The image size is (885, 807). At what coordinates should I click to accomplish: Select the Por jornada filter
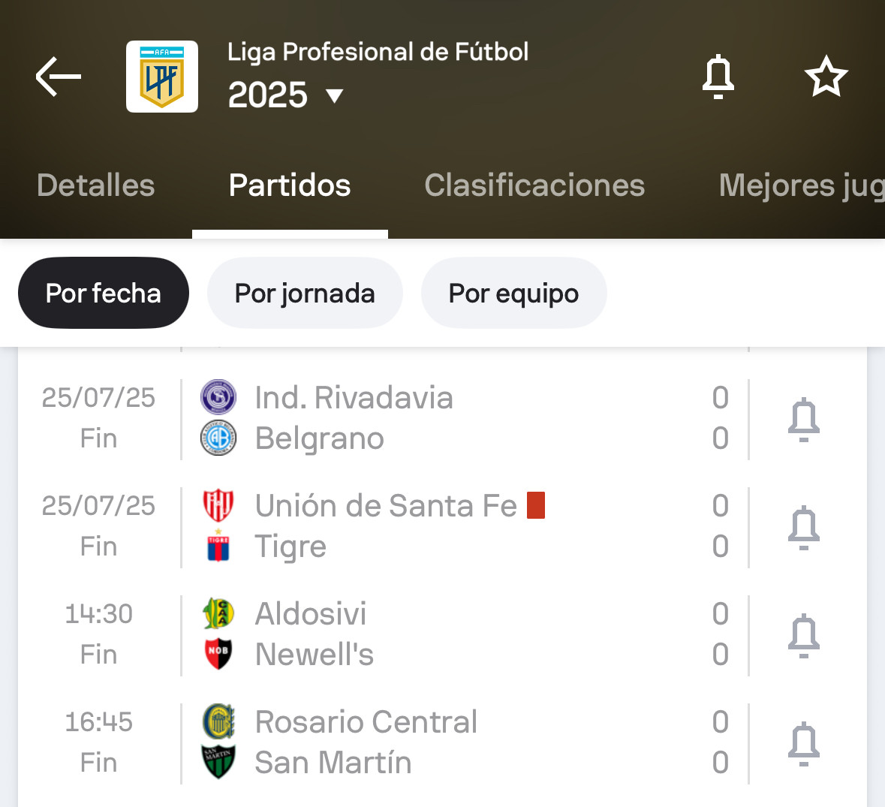[x=305, y=293]
